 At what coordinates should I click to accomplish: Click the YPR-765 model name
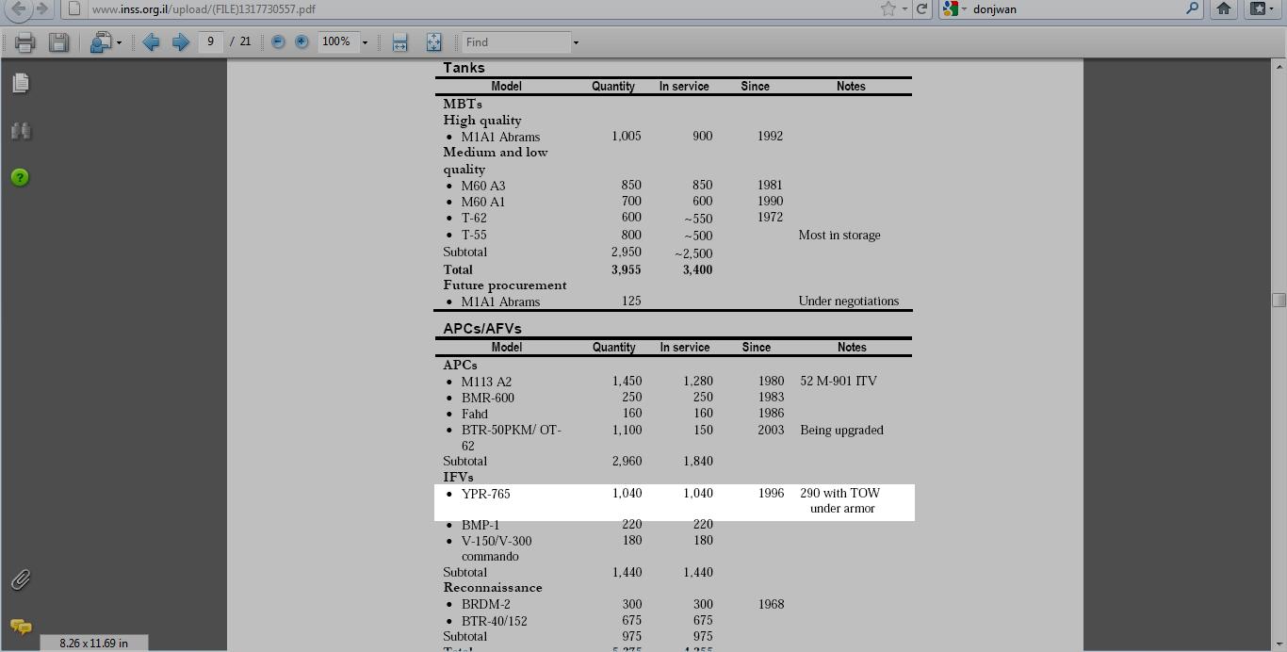(x=486, y=494)
